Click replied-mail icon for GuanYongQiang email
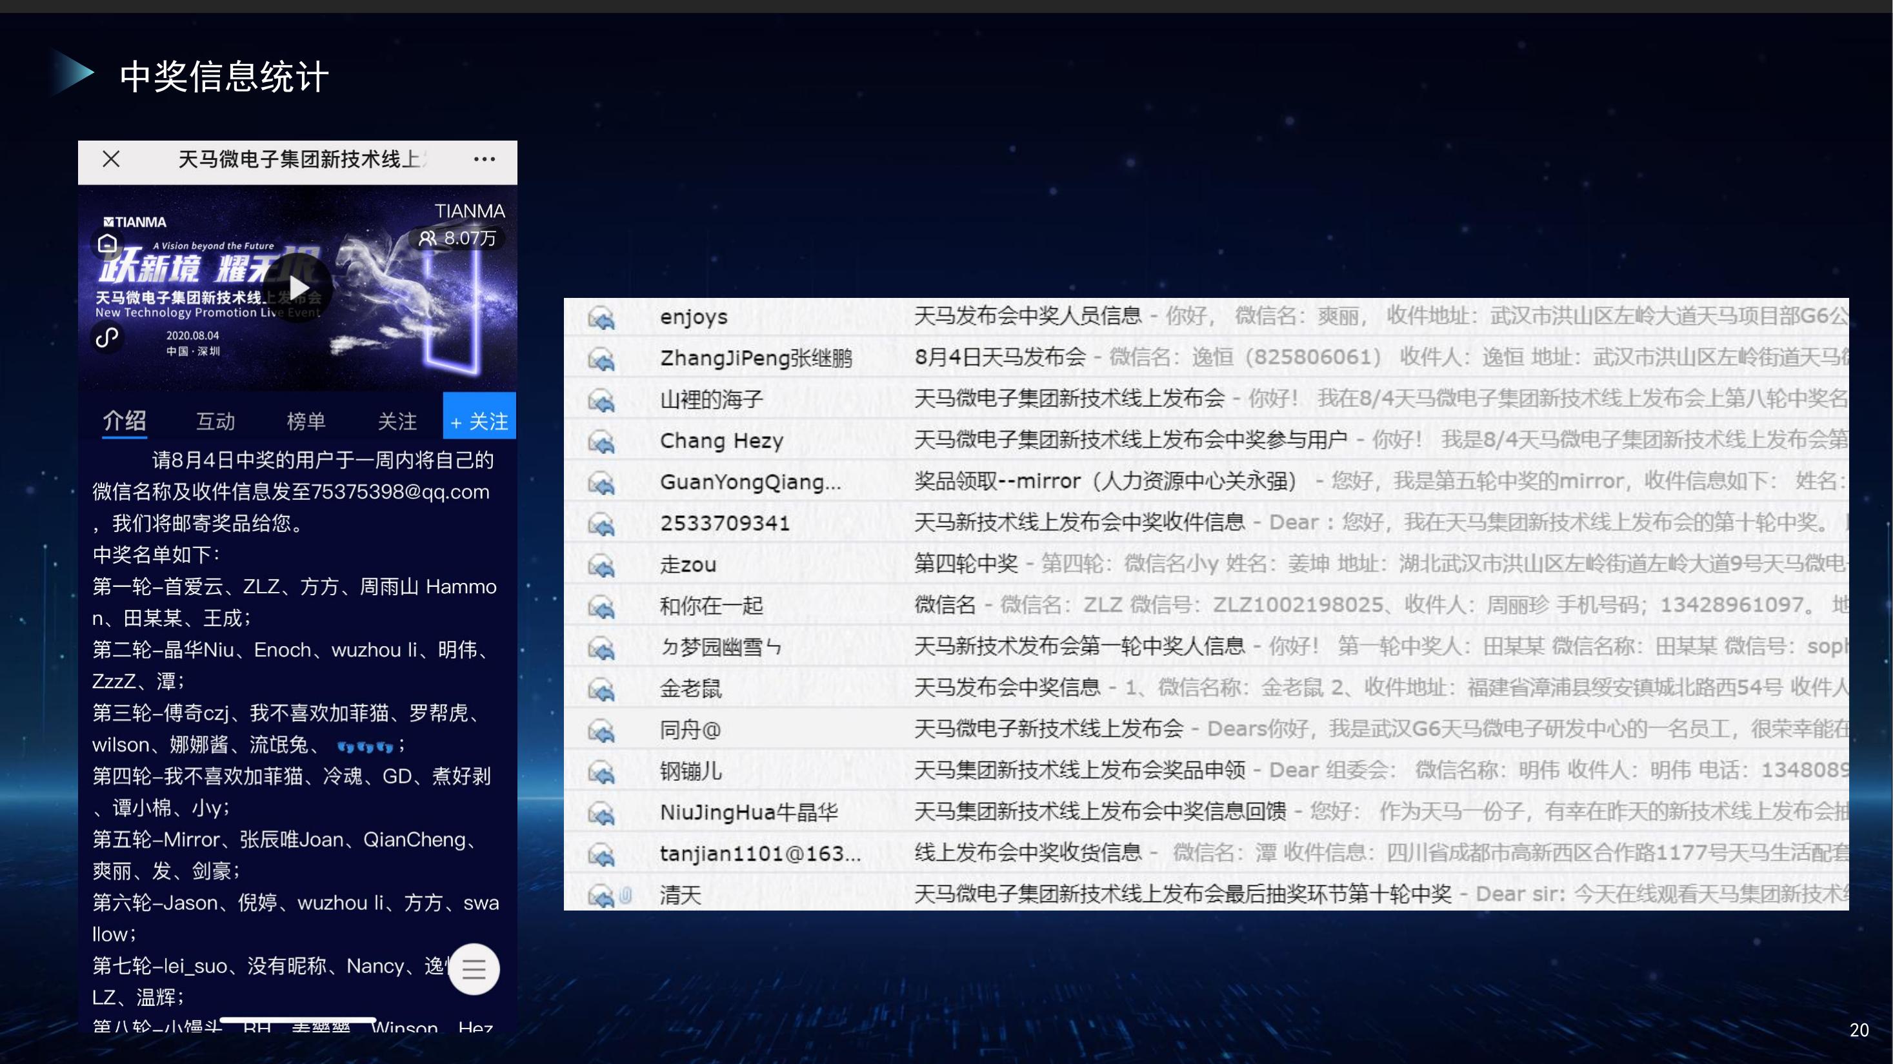The width and height of the screenshot is (1893, 1064). click(601, 482)
